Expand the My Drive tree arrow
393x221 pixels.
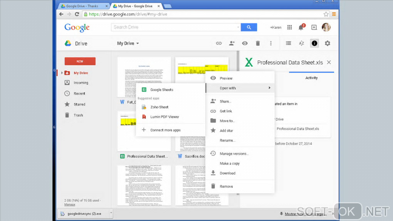[x=62, y=73]
